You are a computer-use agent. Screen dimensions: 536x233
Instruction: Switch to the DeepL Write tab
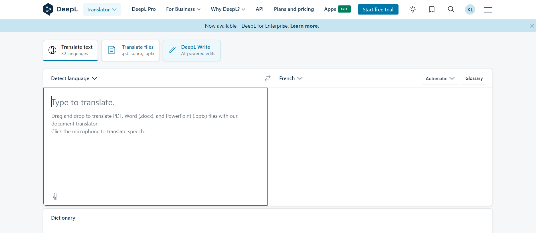(192, 50)
